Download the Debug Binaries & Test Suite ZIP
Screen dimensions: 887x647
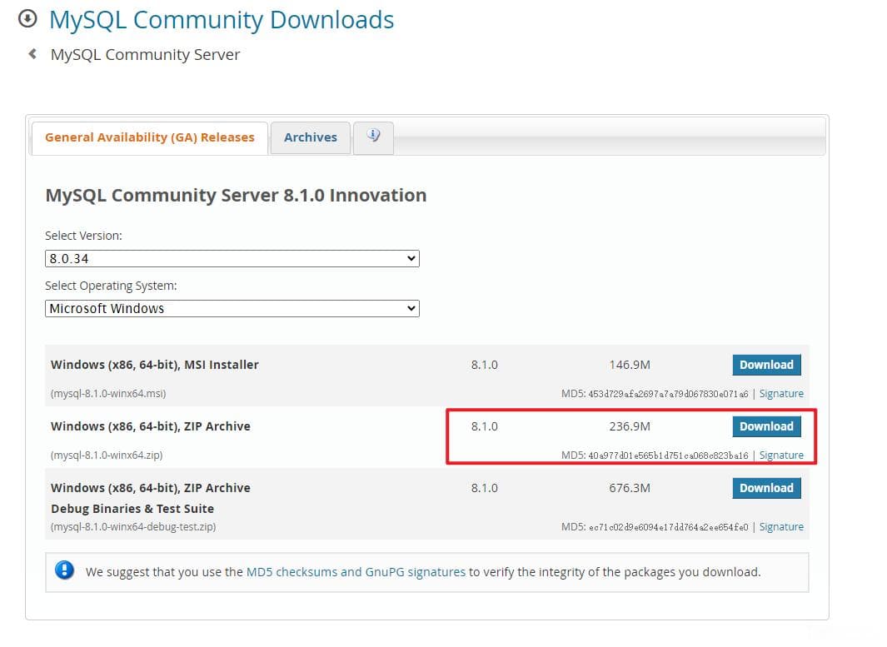click(x=766, y=488)
